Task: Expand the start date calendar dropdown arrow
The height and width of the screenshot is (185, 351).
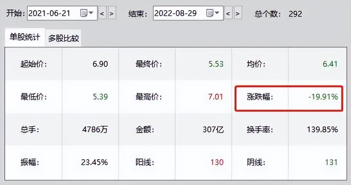Action: coord(91,13)
